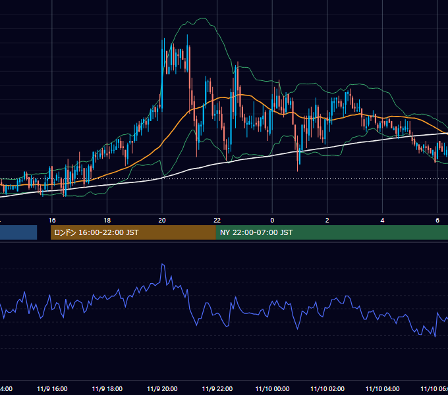Click the London 16:00-22:00 JST session bar

(133, 232)
